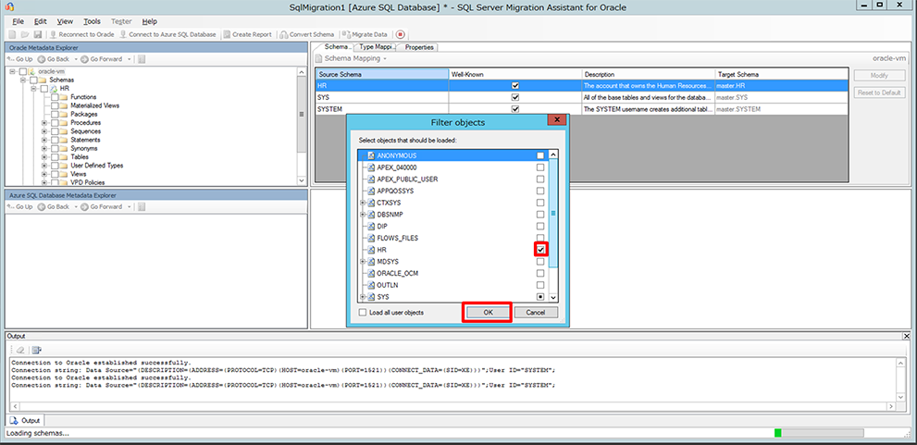
Task: Click the Convert Schema toolbar button
Action: point(307,34)
